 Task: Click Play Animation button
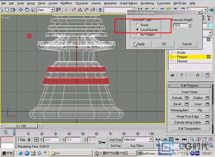171,139
